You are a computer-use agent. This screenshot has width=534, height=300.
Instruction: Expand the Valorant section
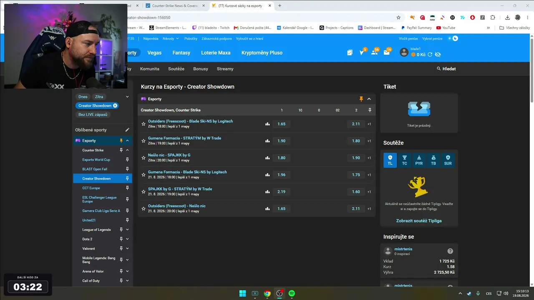127,249
